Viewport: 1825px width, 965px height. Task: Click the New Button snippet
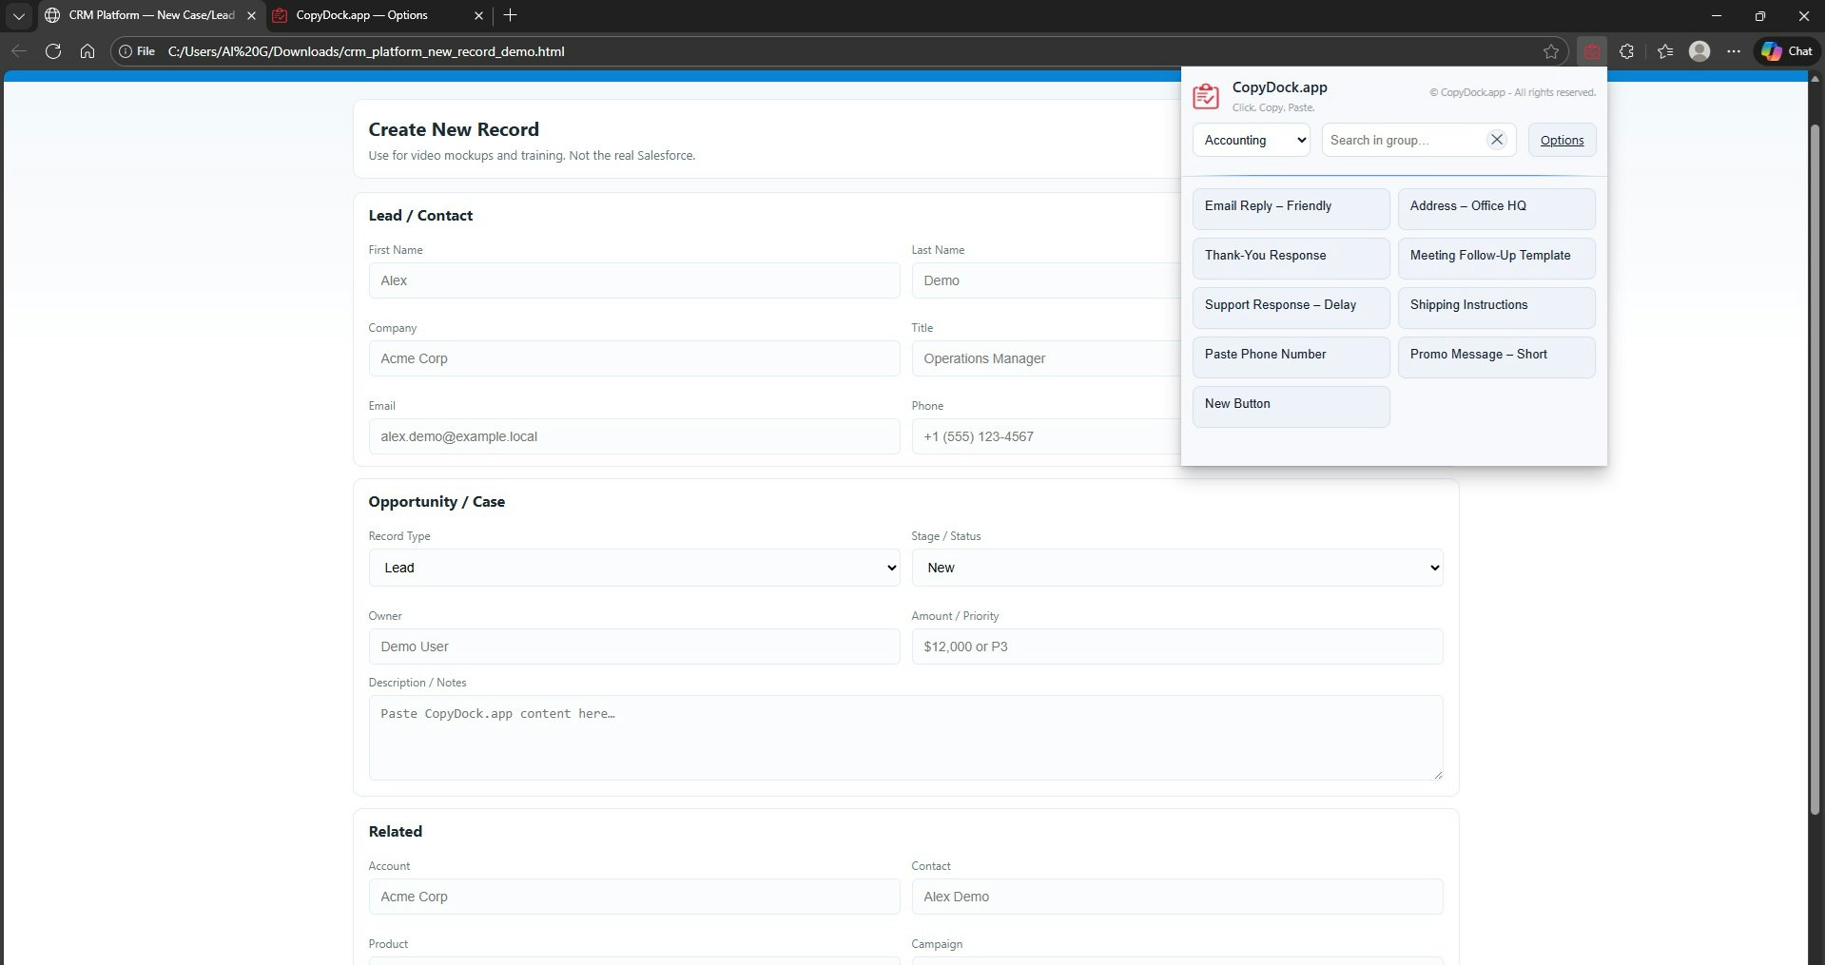coord(1290,406)
